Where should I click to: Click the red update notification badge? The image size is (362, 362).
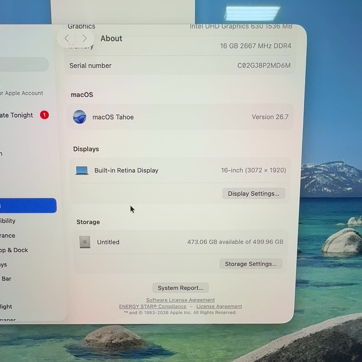click(44, 115)
